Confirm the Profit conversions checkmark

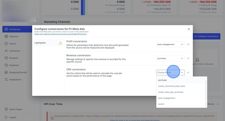[188, 44]
